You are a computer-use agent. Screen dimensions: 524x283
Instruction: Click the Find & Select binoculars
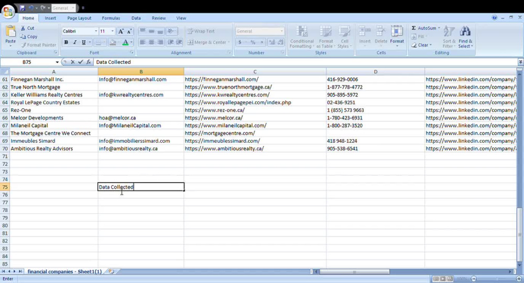tap(465, 37)
